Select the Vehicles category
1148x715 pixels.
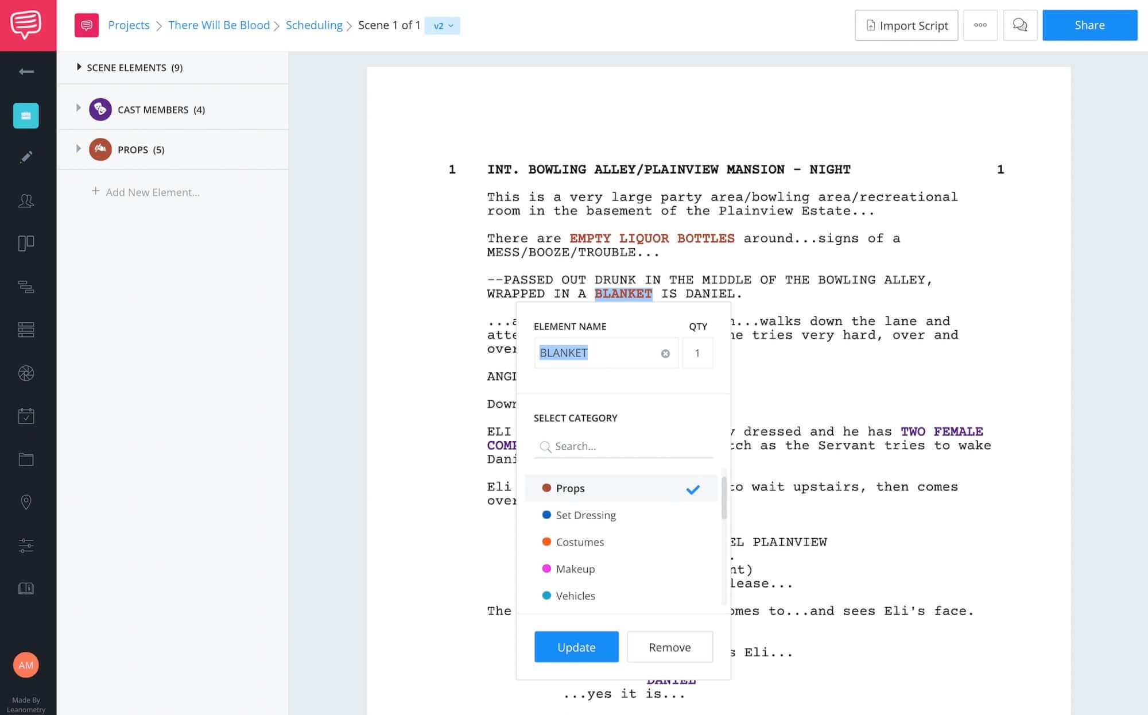621,596
